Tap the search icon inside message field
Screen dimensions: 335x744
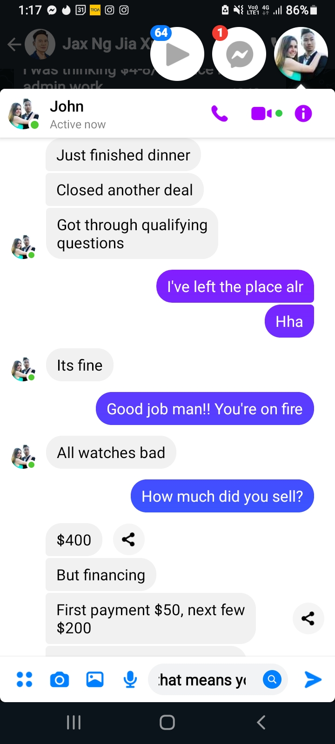272,679
